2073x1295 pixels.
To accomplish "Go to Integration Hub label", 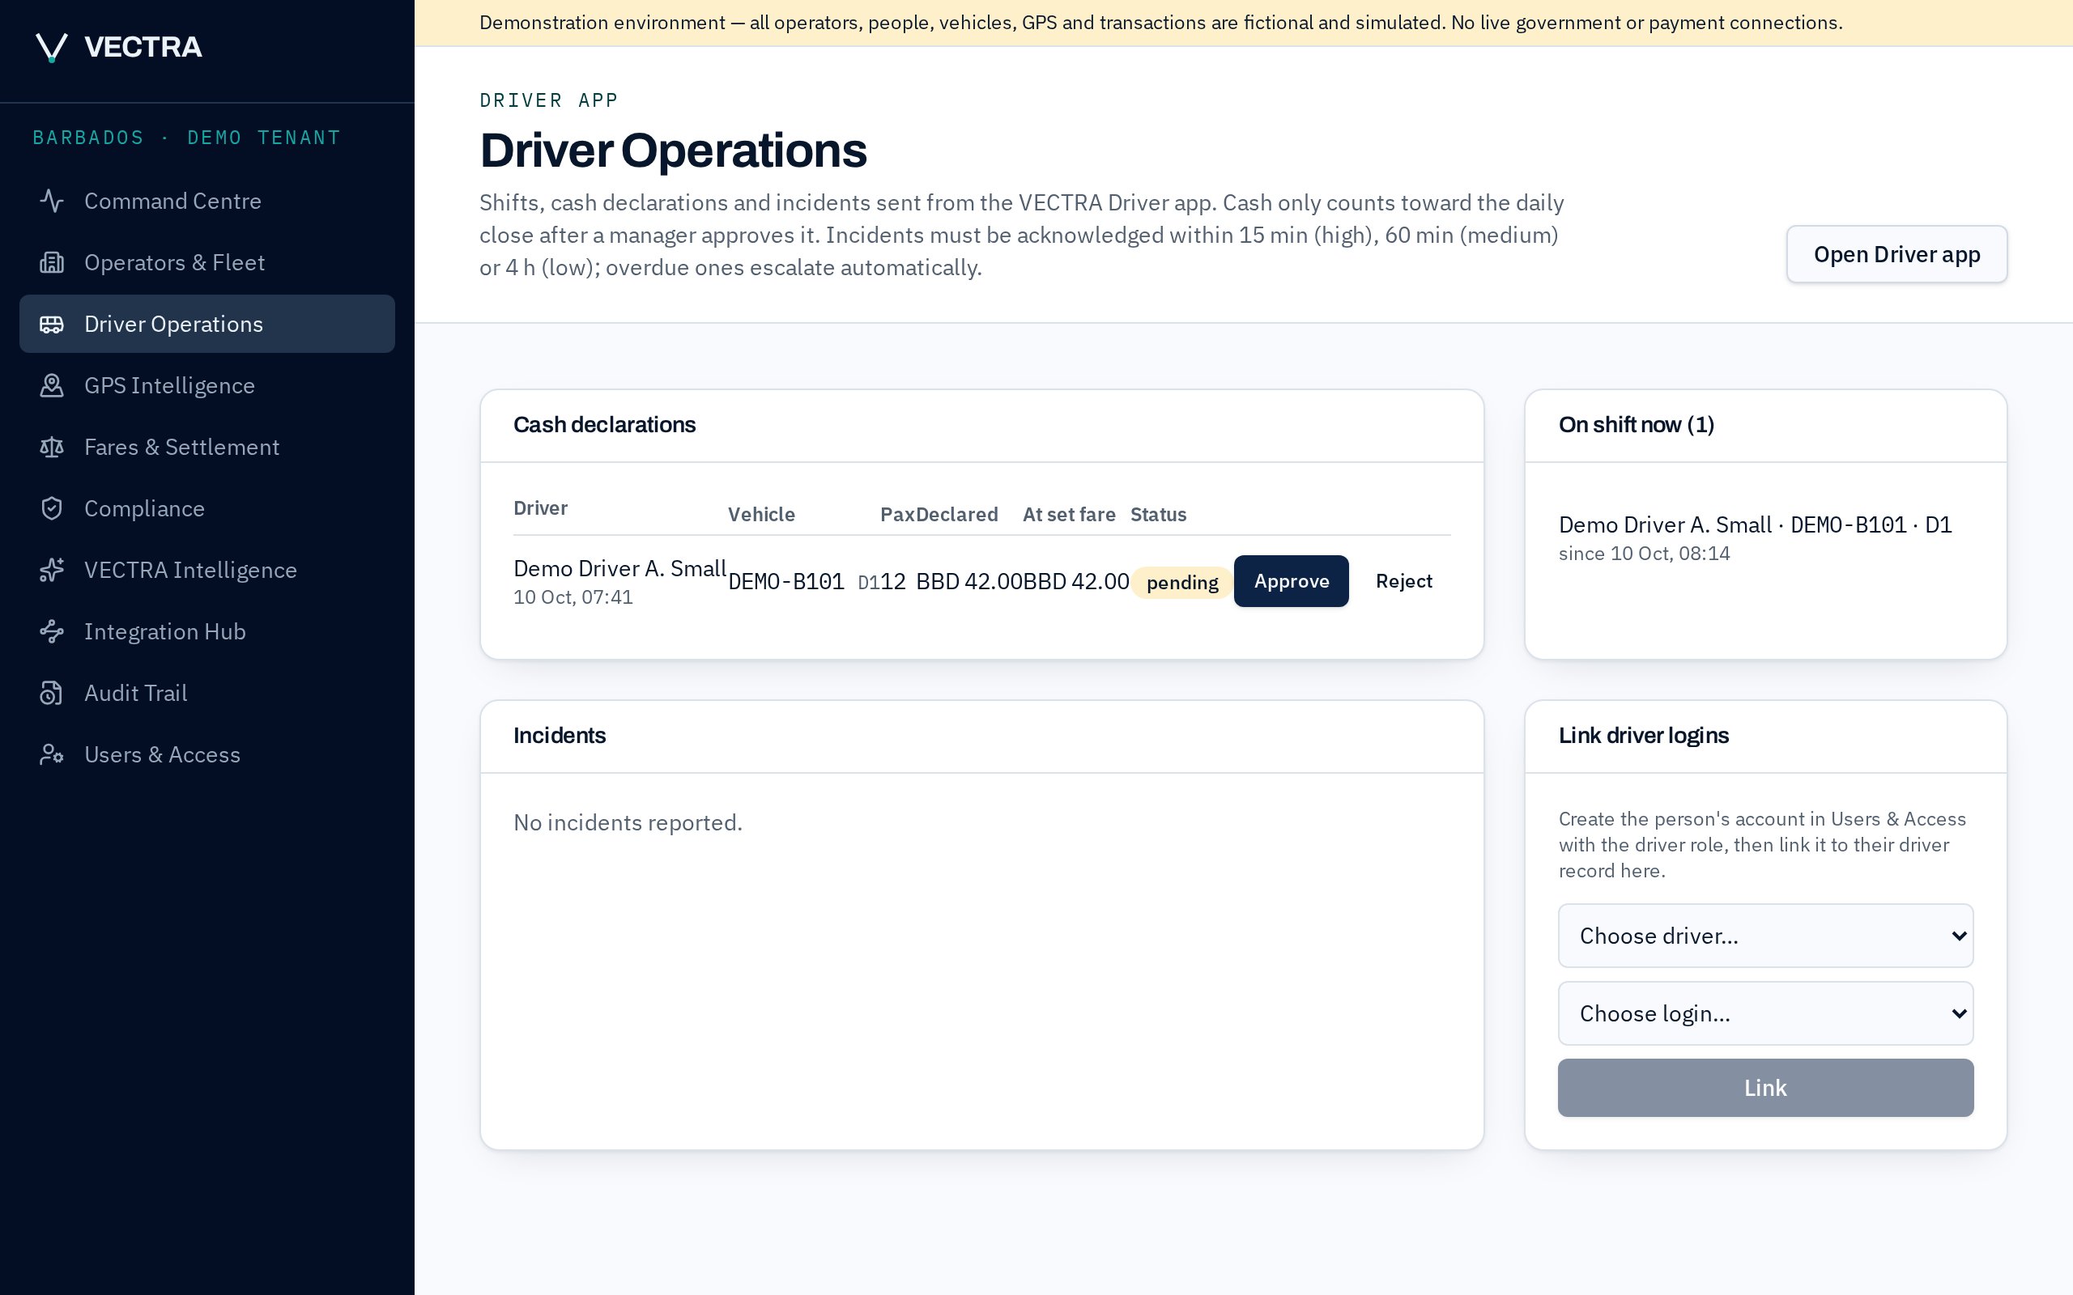I will pyautogui.click(x=165, y=632).
